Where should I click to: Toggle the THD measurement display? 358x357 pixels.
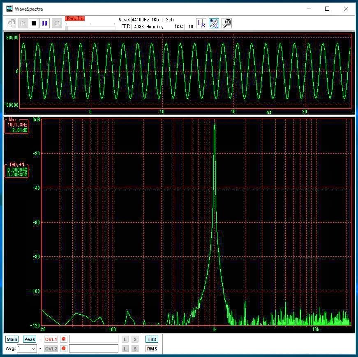152,339
